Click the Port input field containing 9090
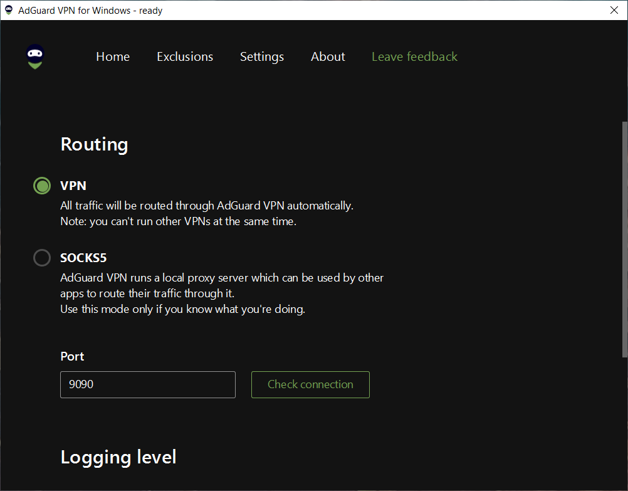This screenshot has width=628, height=491. pyautogui.click(x=148, y=384)
